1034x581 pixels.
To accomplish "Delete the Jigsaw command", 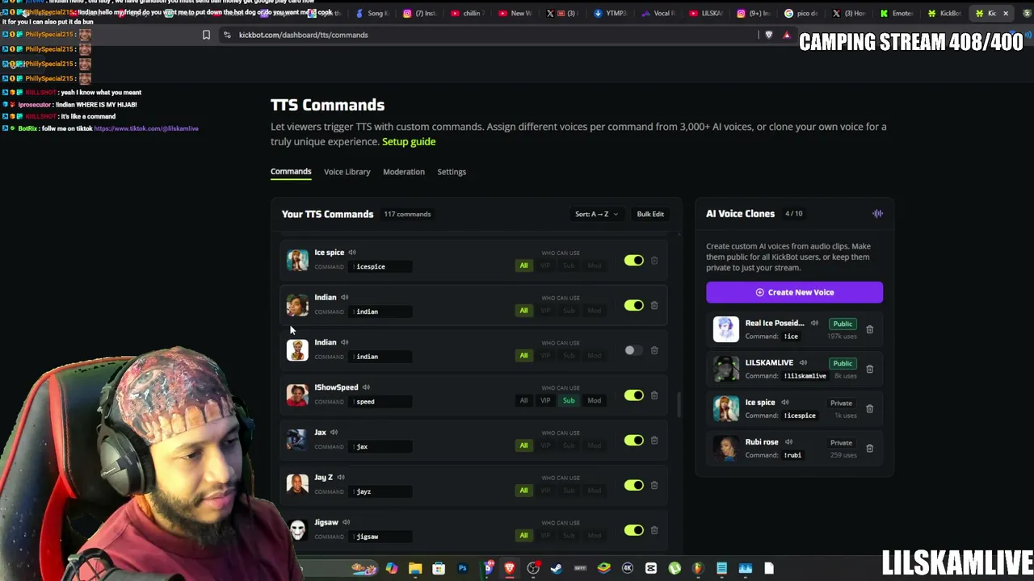I will [654, 530].
